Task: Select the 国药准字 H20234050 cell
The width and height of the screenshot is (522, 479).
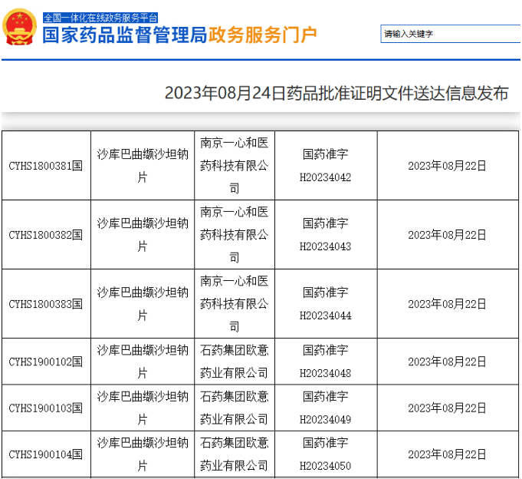Action: [x=325, y=454]
